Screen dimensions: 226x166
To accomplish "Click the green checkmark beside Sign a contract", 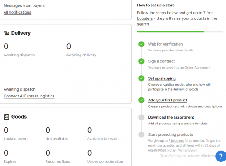I will point(141,61).
